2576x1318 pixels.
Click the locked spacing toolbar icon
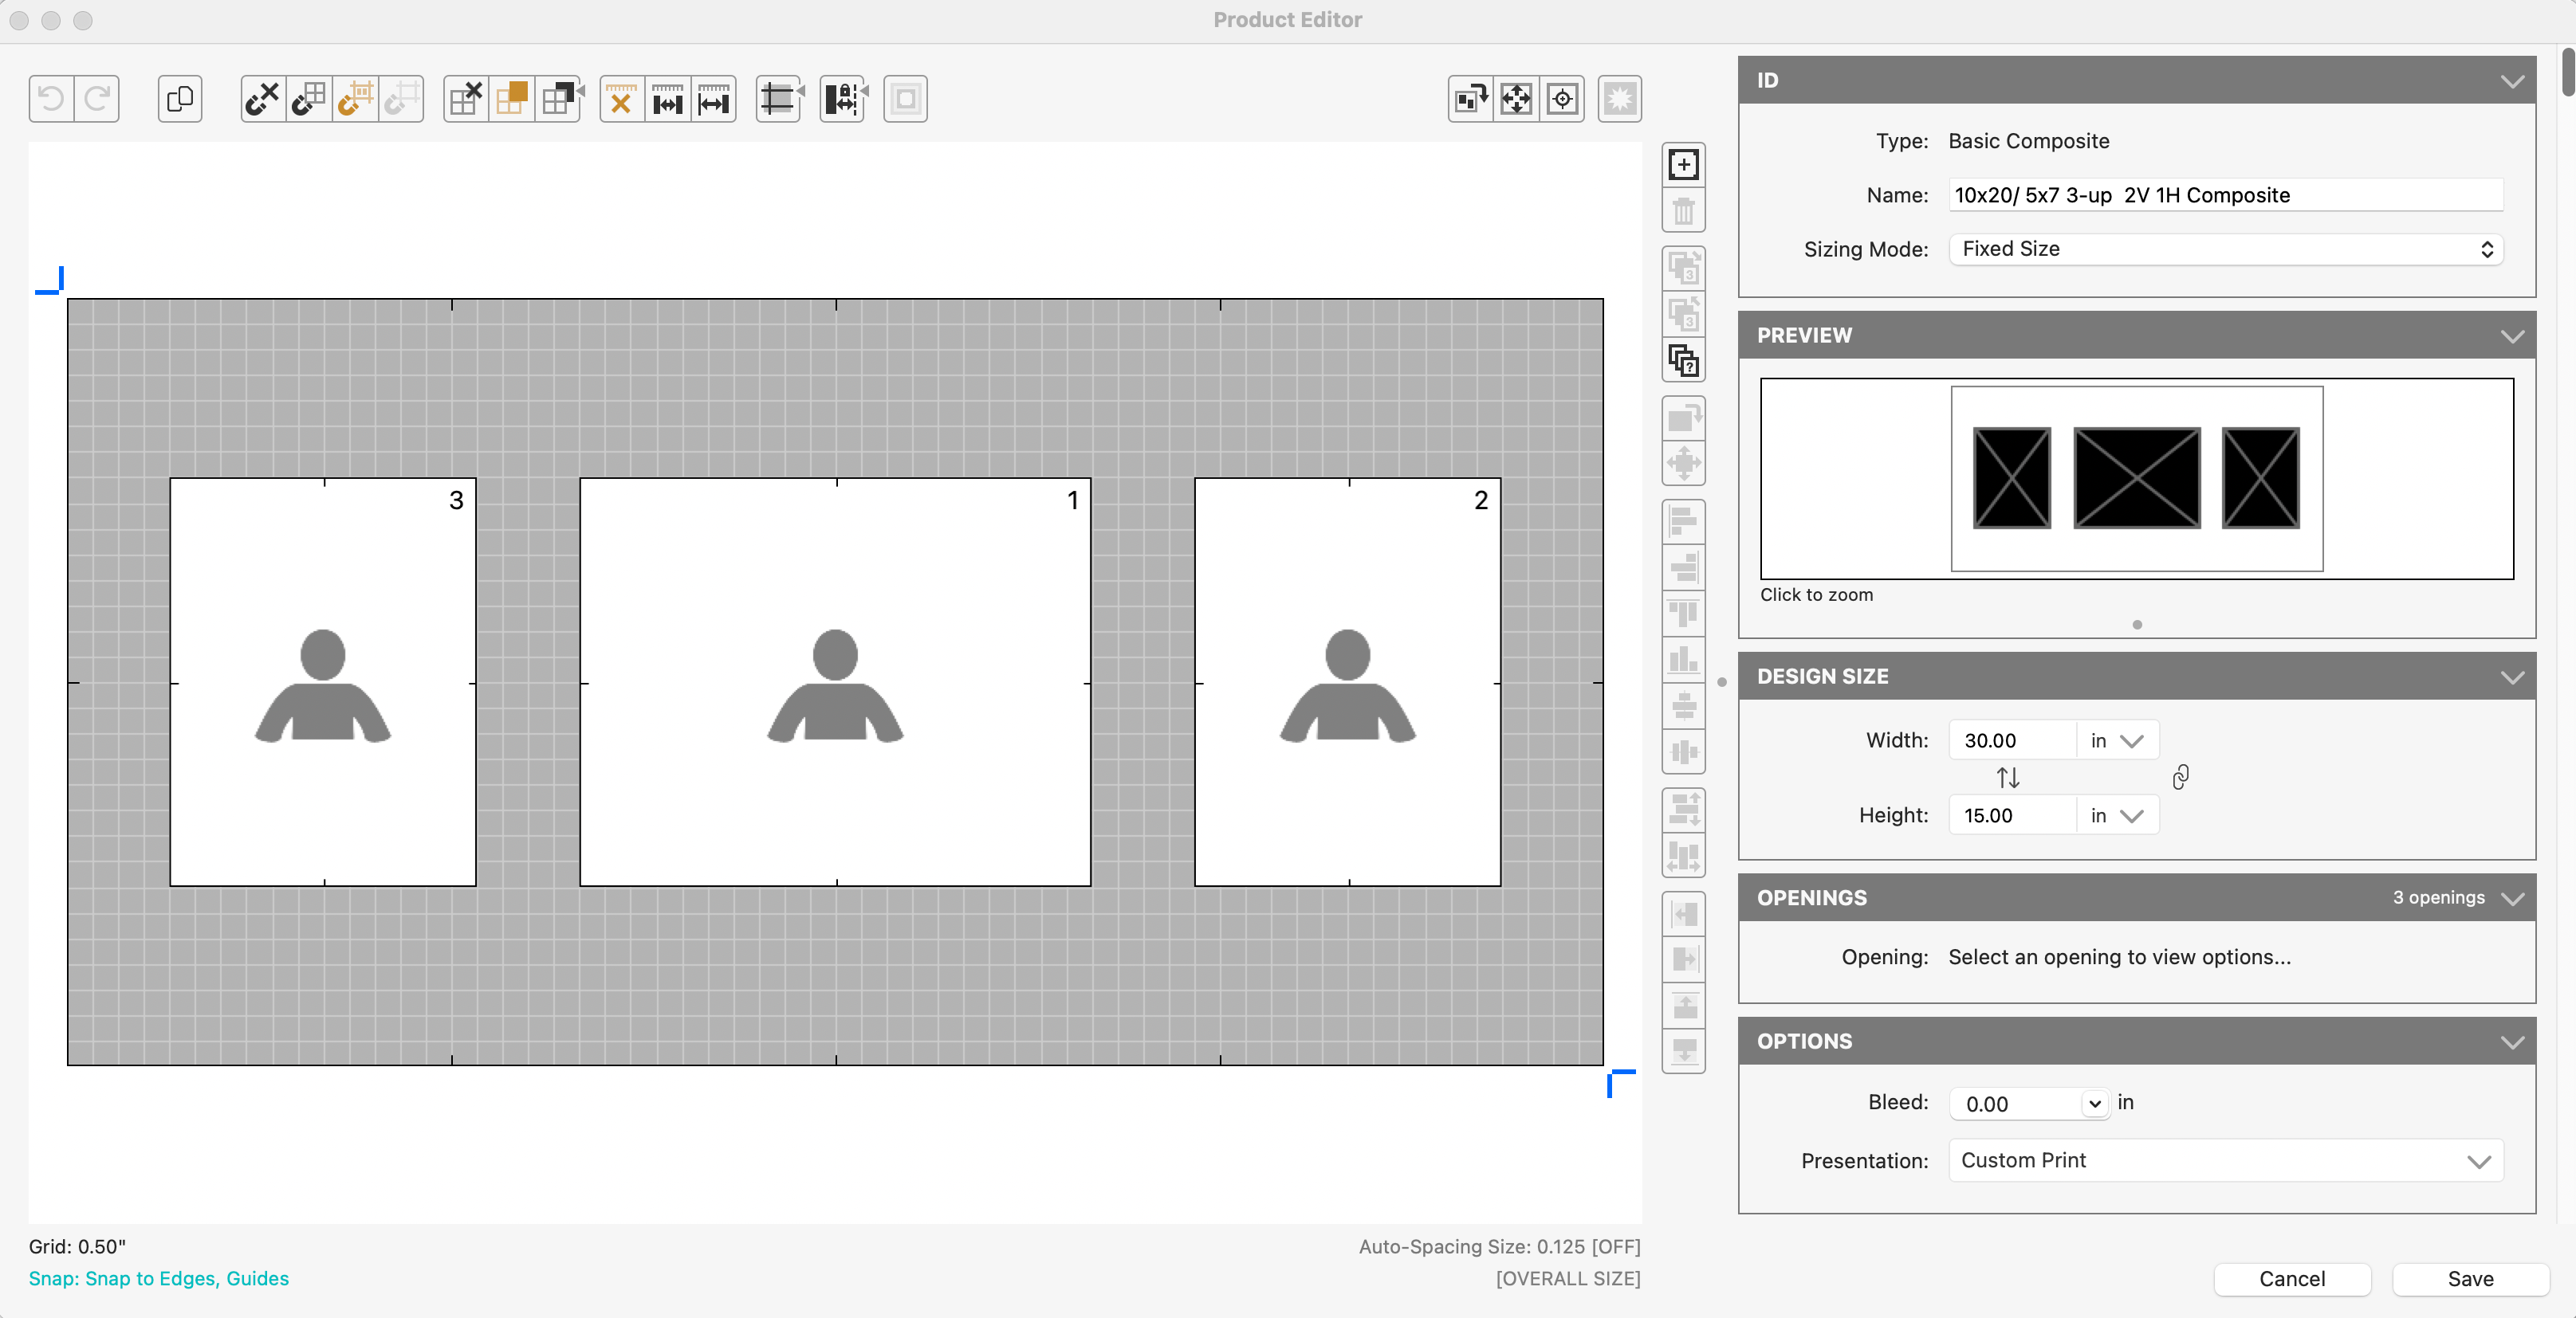pos(843,99)
